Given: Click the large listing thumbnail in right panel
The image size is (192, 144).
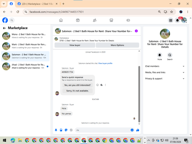Looking at the screenshot, I should 165,34.
